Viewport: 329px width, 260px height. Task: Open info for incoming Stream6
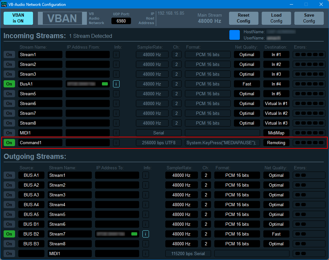click(x=116, y=103)
